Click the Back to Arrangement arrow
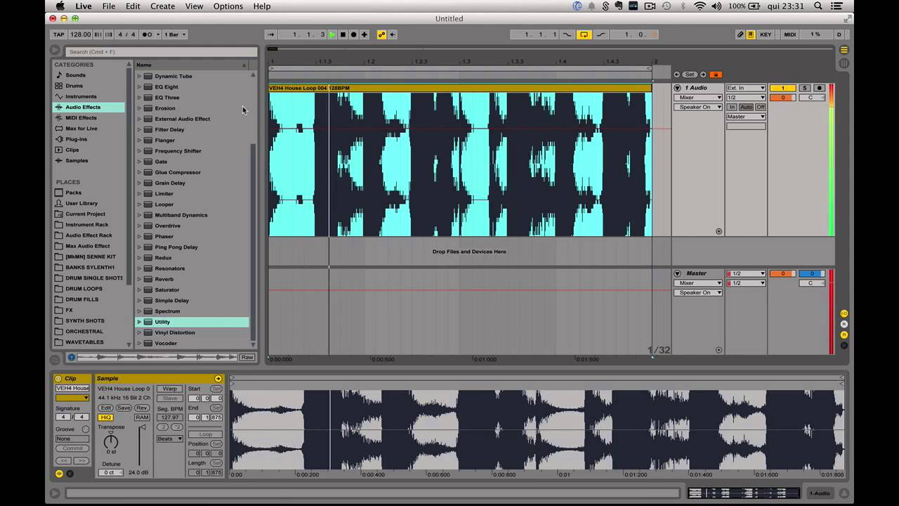899x506 pixels. 392,34
